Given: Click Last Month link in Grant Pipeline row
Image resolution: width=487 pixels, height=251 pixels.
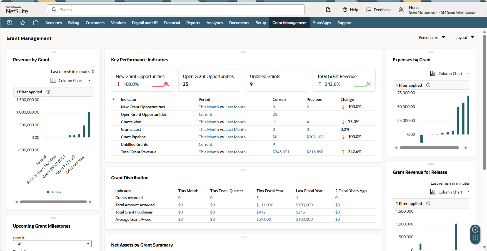Looking at the screenshot, I should (x=235, y=137).
